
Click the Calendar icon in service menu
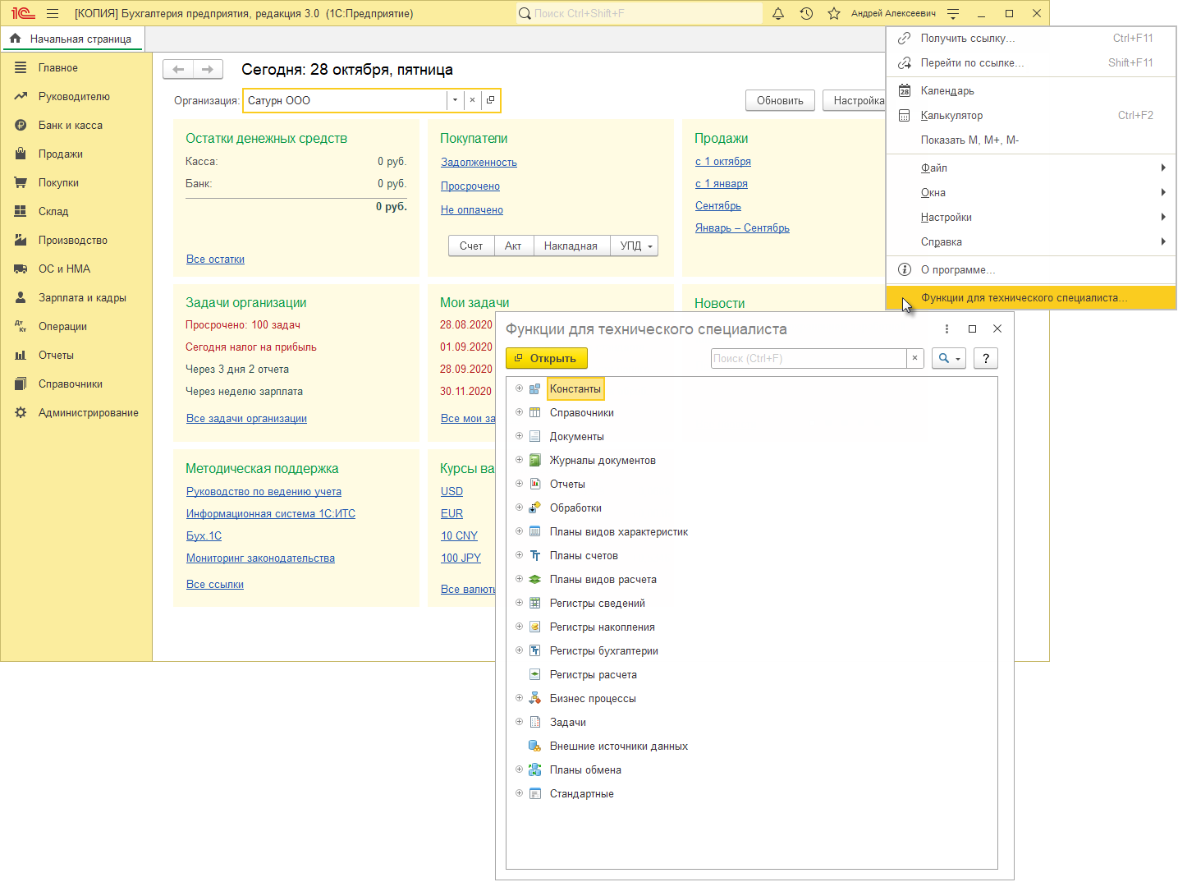904,90
